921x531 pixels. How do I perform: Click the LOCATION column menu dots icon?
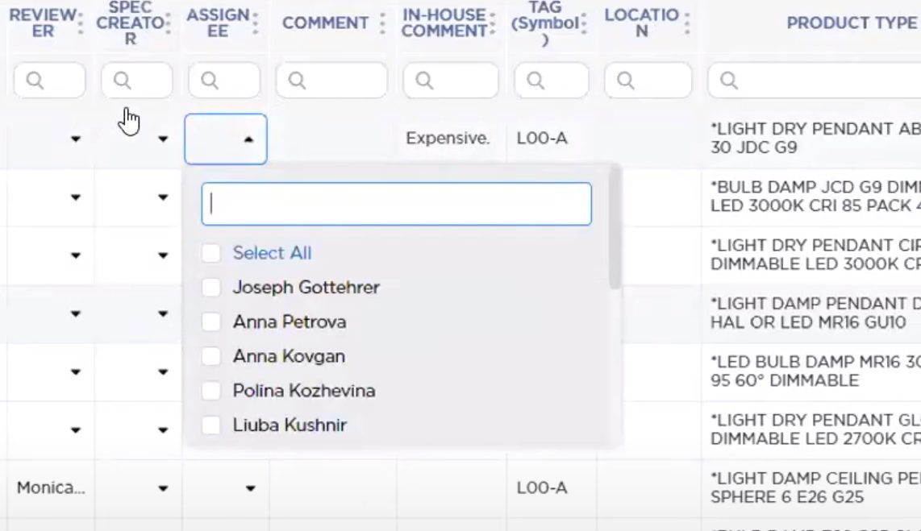click(x=686, y=23)
